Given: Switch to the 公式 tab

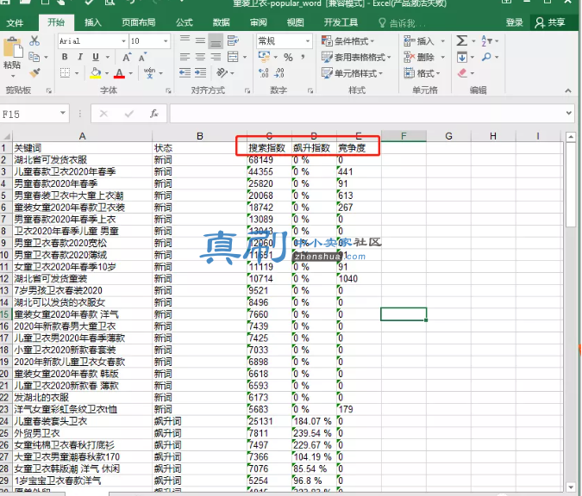Looking at the screenshot, I should tap(185, 22).
